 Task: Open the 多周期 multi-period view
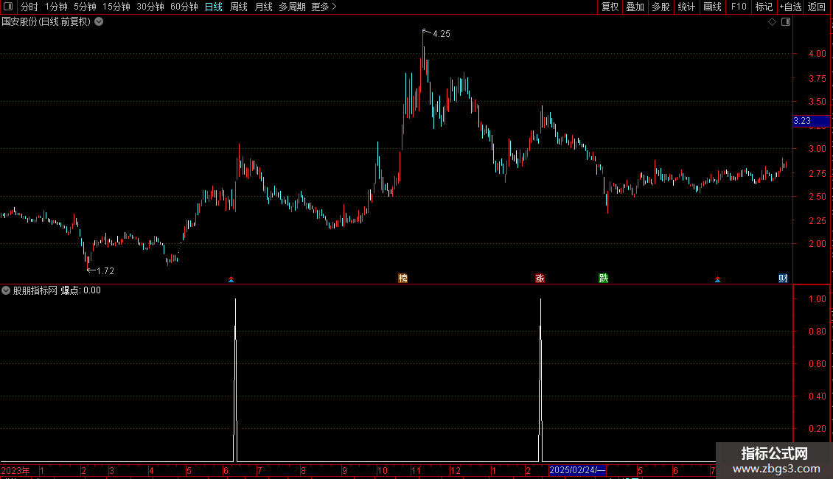tap(292, 7)
